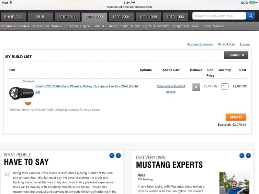259x194 pixels.
Task: Switch to the 2010-2014 year tab
Action: pyautogui.click(x=67, y=17)
